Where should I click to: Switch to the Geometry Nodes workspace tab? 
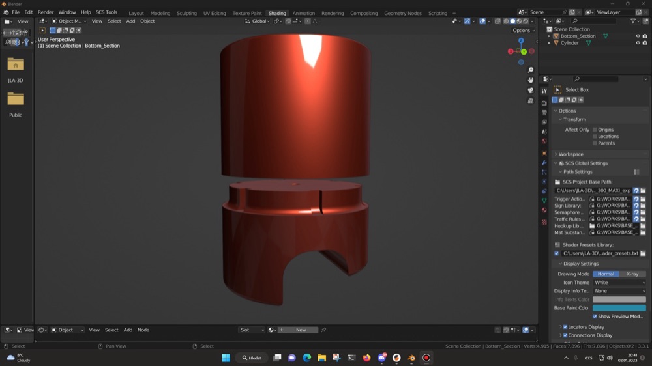(x=402, y=13)
